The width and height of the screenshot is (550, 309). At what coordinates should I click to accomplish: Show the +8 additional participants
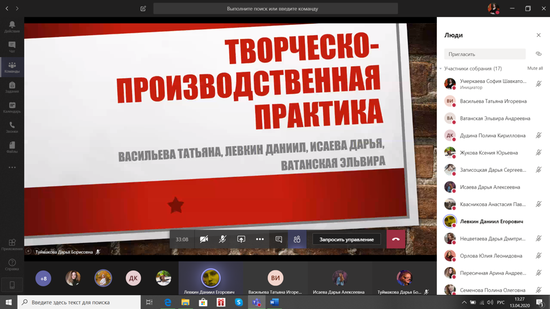tap(44, 278)
